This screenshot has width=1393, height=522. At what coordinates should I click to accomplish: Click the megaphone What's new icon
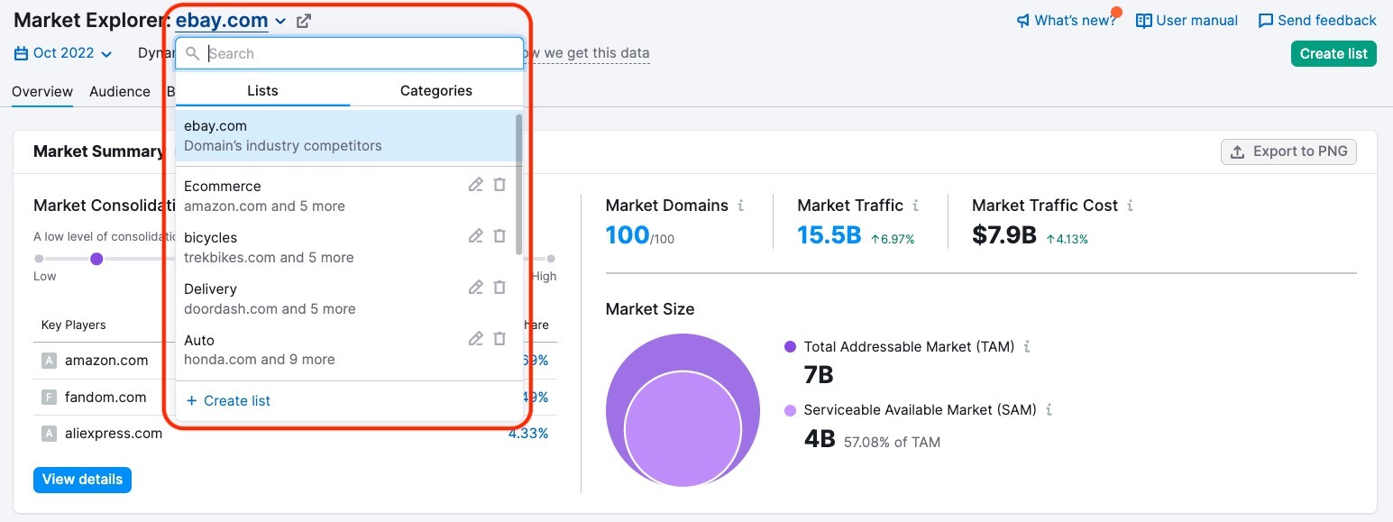click(1023, 21)
